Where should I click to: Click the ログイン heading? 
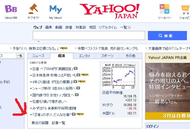click(152, 126)
